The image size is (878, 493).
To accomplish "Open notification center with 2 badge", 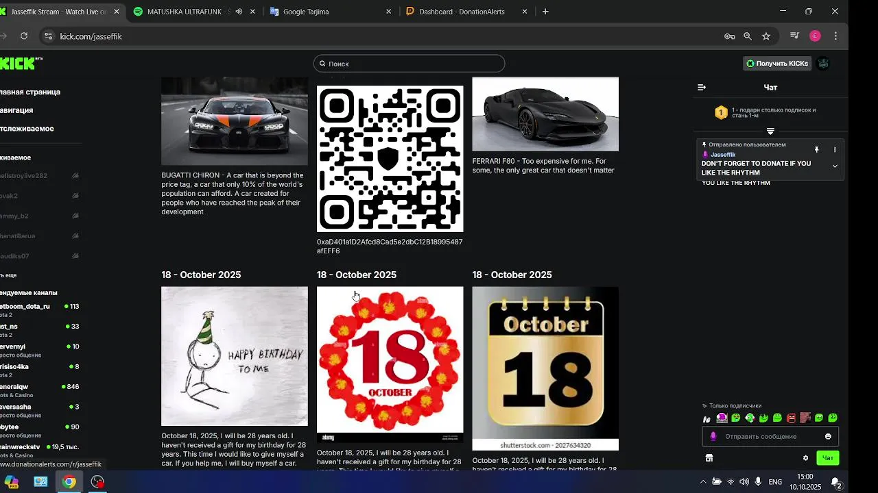I will pyautogui.click(x=836, y=483).
